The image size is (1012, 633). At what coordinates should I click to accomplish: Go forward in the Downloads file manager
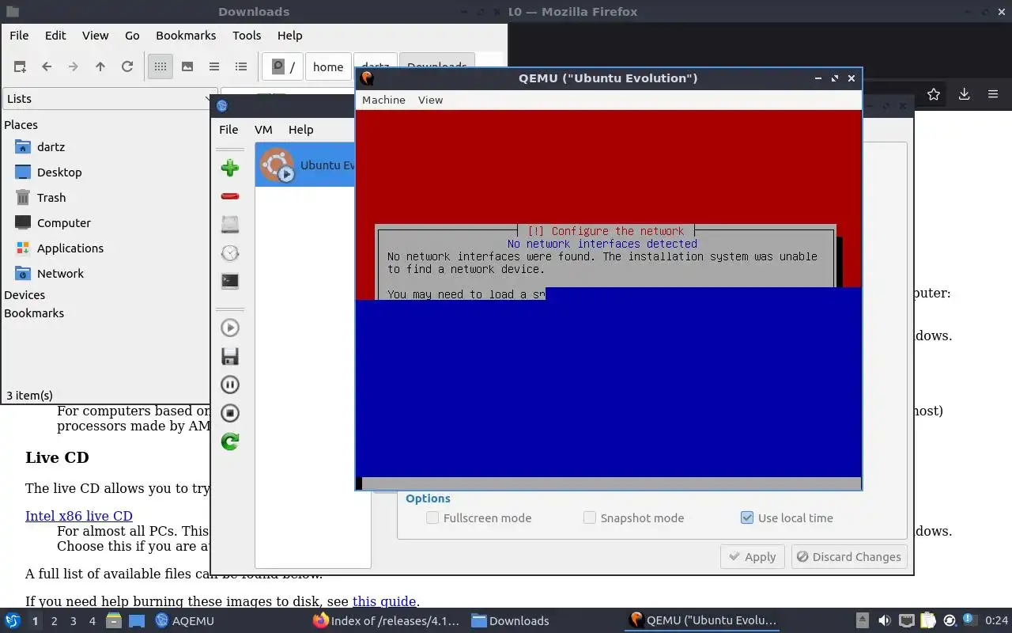pyautogui.click(x=74, y=66)
